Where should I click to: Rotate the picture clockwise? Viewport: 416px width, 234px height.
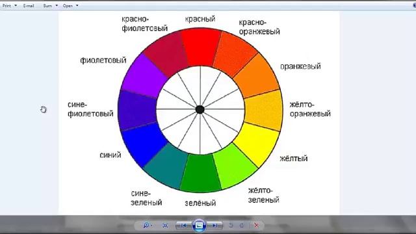coord(242,226)
